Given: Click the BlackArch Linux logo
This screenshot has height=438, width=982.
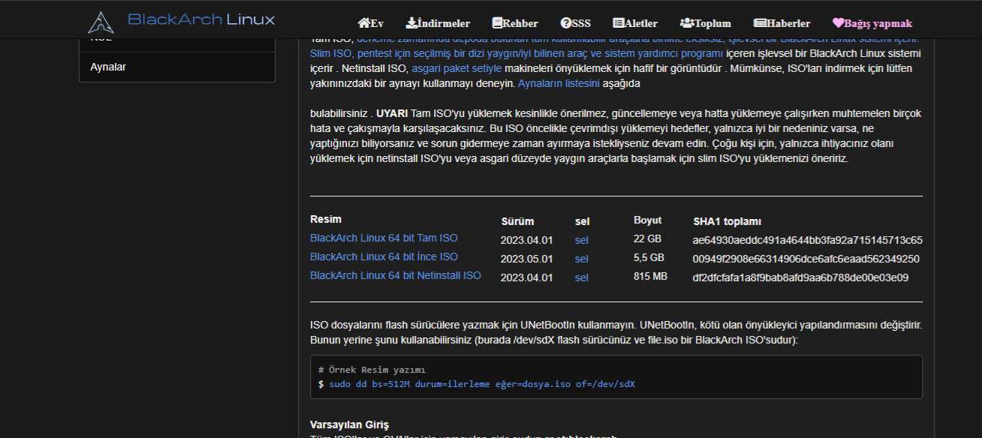Looking at the screenshot, I should click(101, 22).
